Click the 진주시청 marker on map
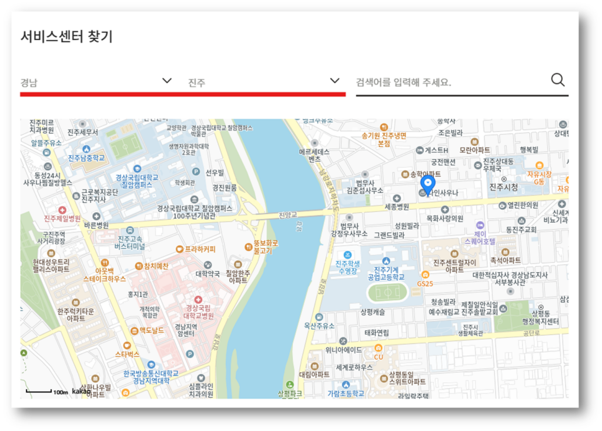Screen dimensions: 602x431 (x=504, y=179)
